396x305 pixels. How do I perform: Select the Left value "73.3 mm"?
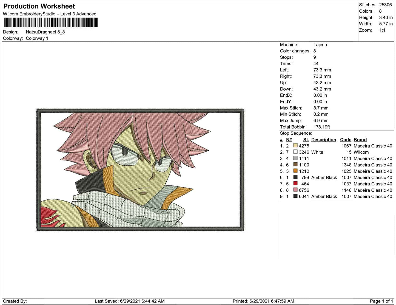pos(322,70)
